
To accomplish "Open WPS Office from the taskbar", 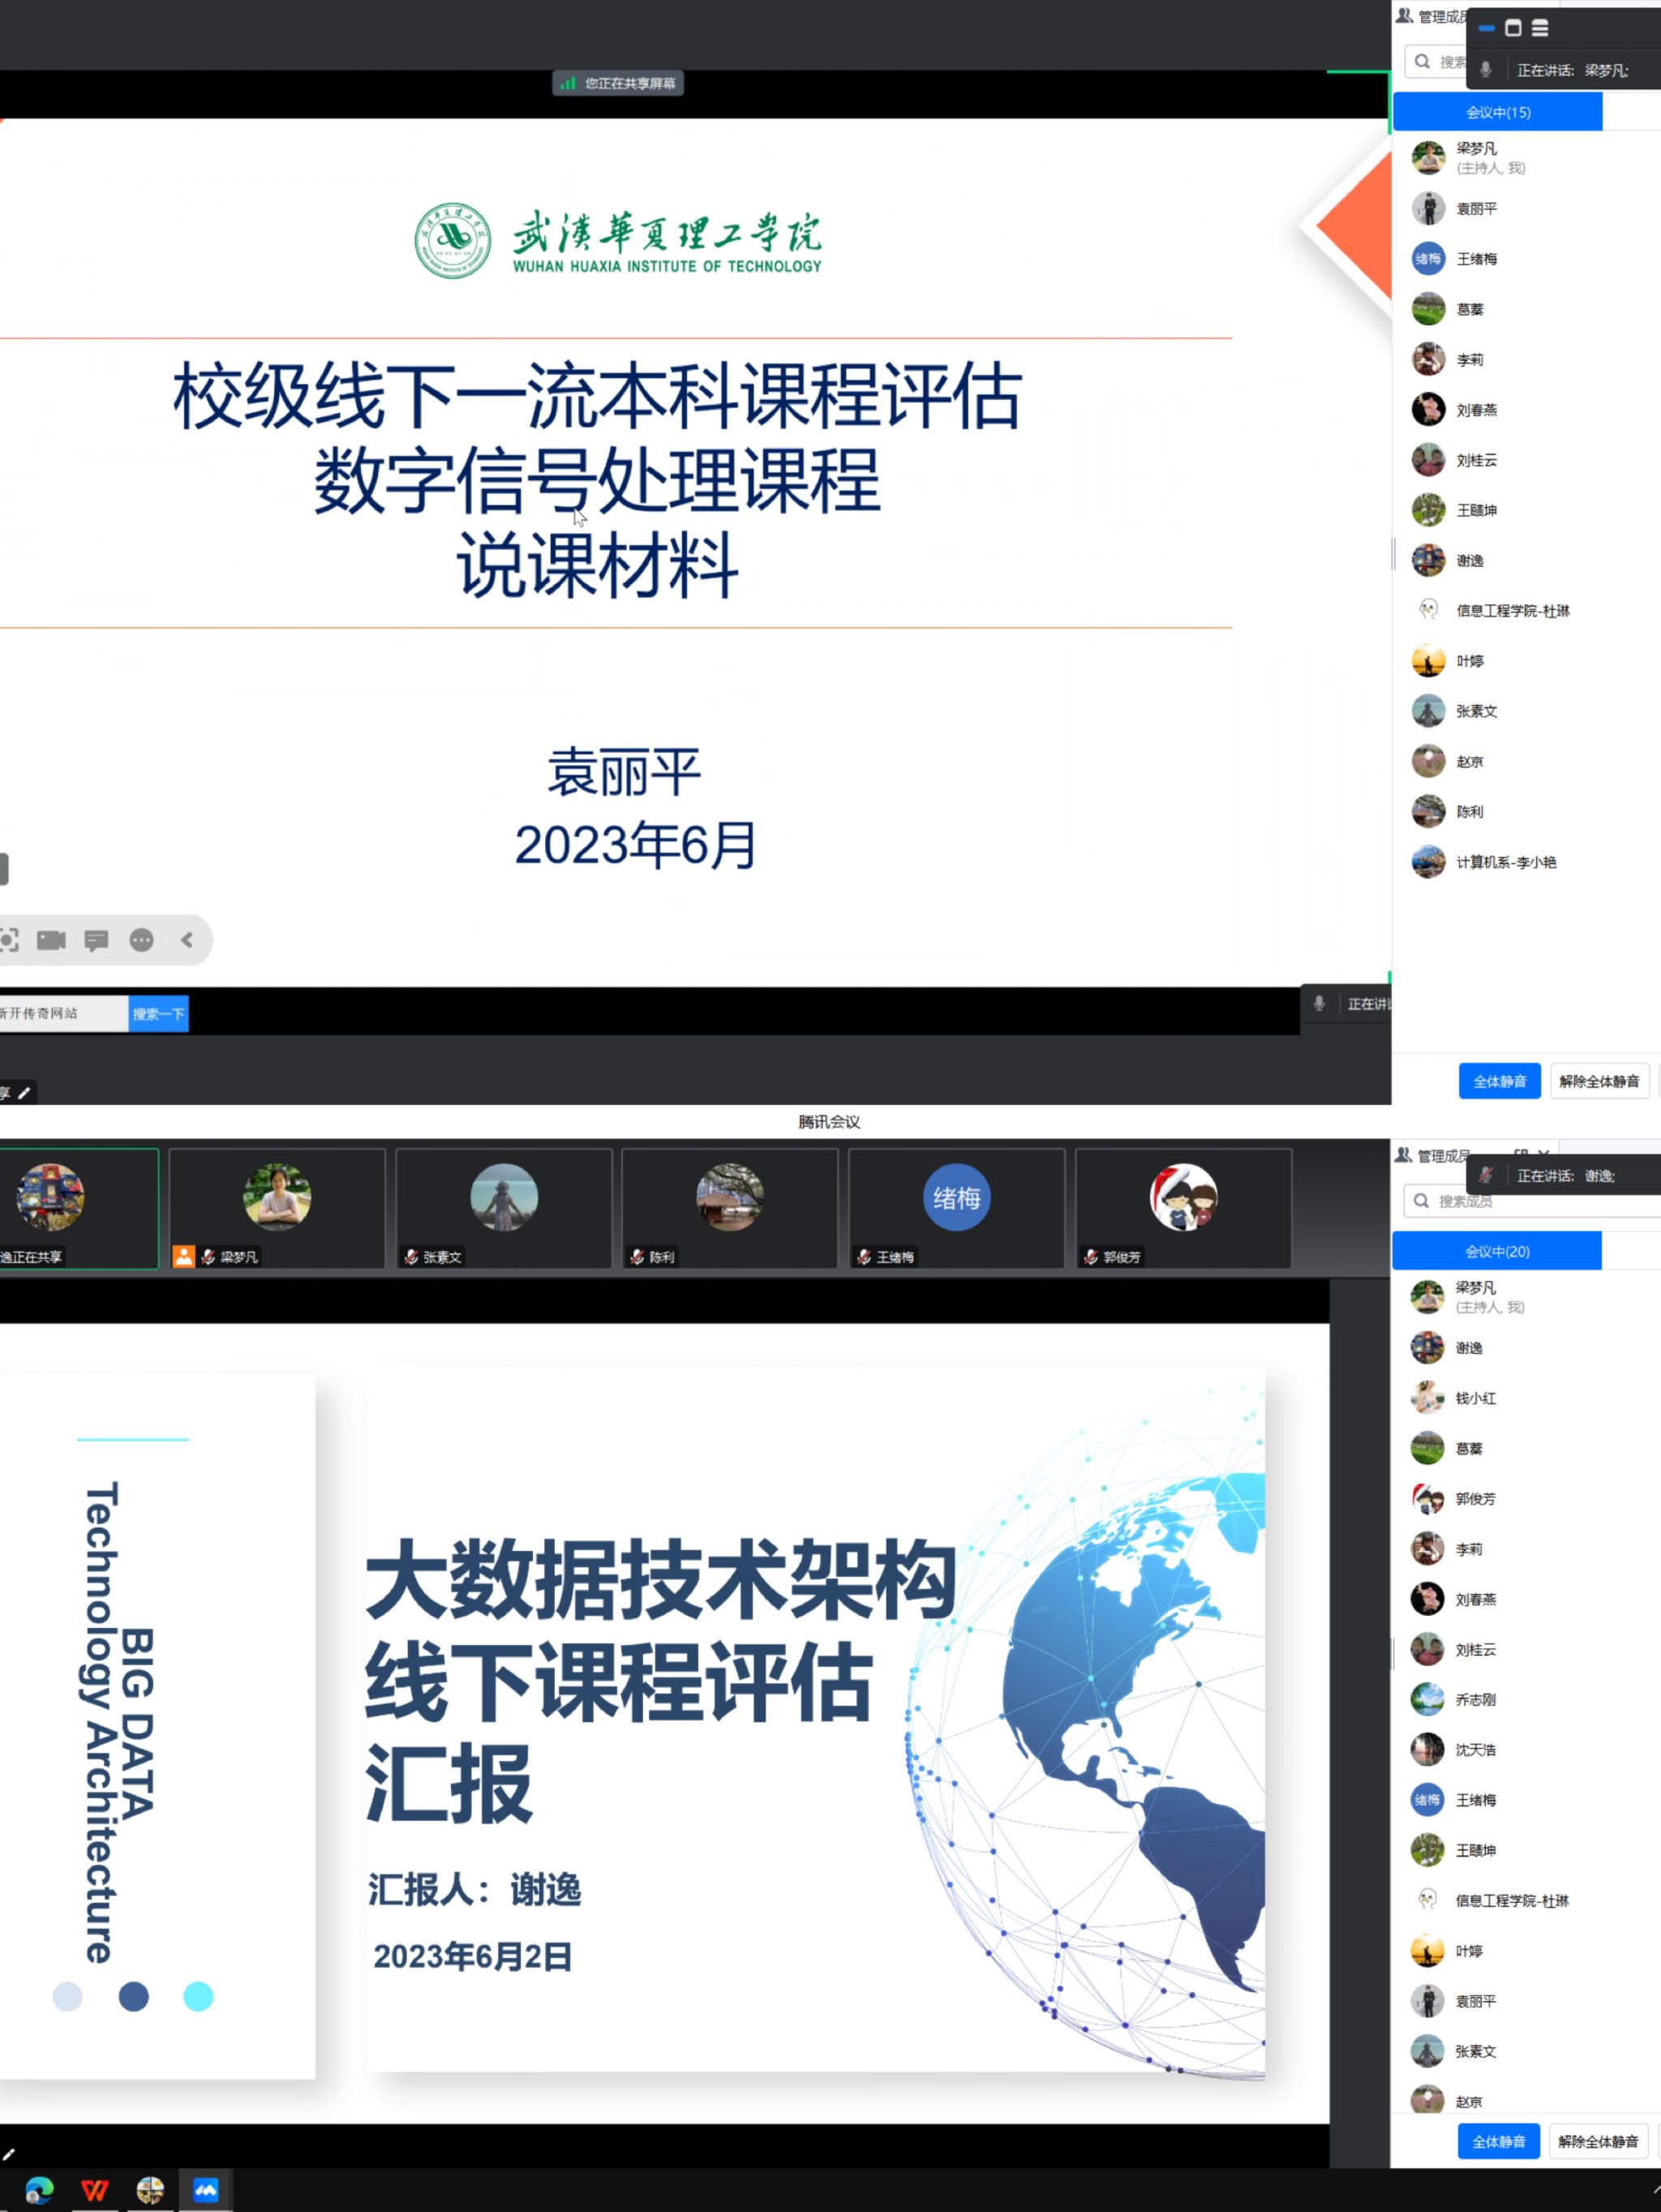I will pos(95,2191).
